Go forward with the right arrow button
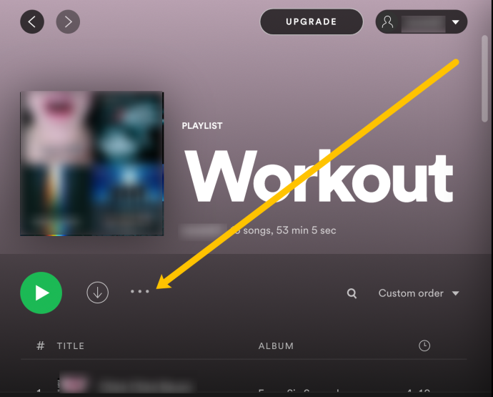 [68, 21]
